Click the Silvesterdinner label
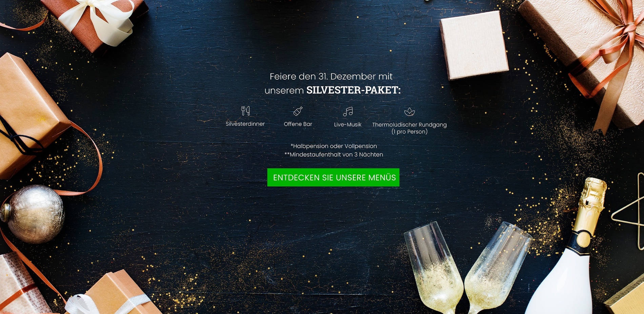 click(x=245, y=124)
